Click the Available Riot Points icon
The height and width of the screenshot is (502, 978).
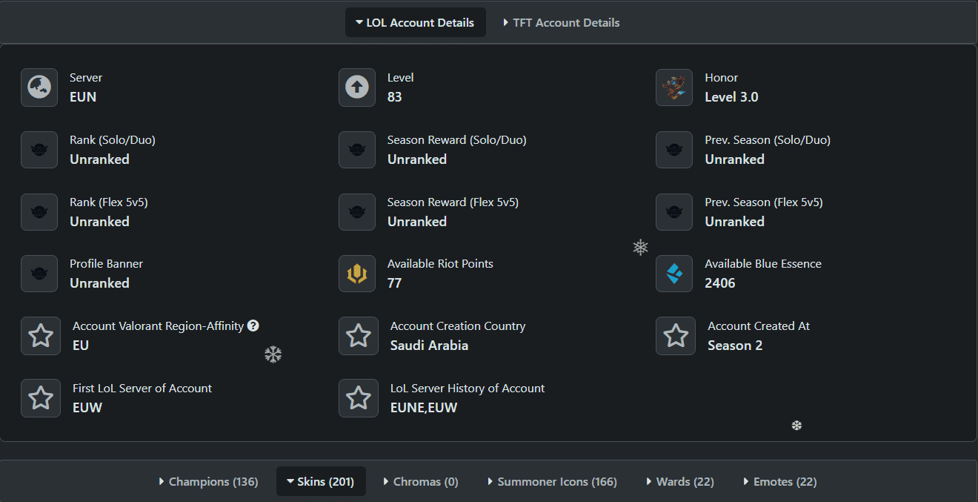[x=357, y=274]
